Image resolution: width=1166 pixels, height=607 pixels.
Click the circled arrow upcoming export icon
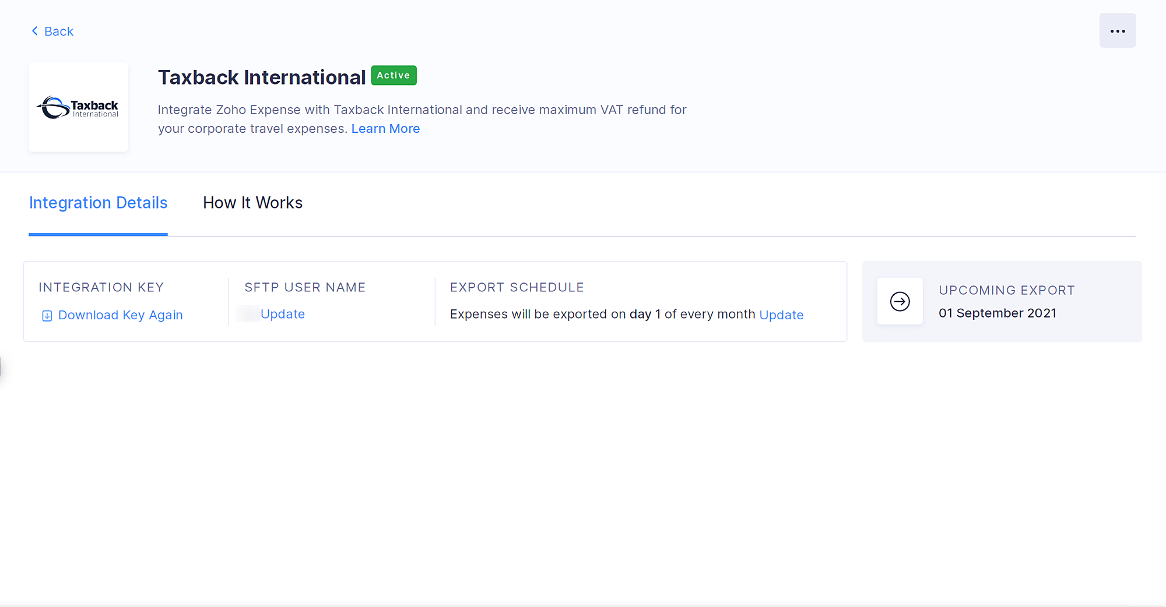point(900,301)
